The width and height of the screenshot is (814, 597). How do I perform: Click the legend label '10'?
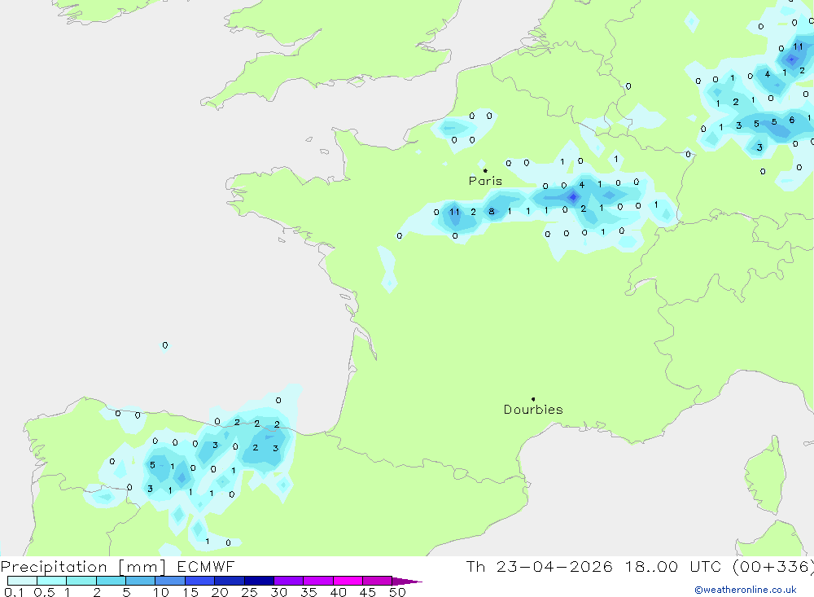click(x=161, y=592)
